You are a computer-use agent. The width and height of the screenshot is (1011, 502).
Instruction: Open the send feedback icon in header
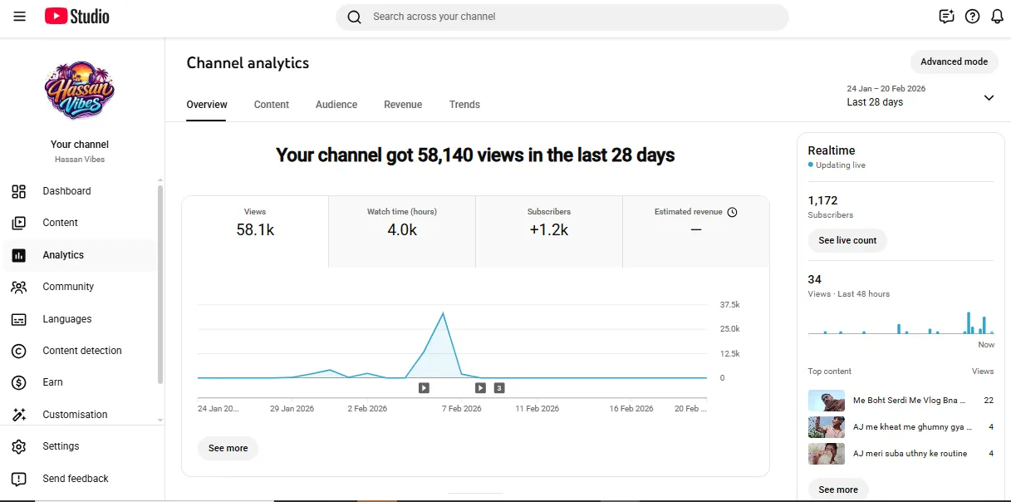[946, 17]
